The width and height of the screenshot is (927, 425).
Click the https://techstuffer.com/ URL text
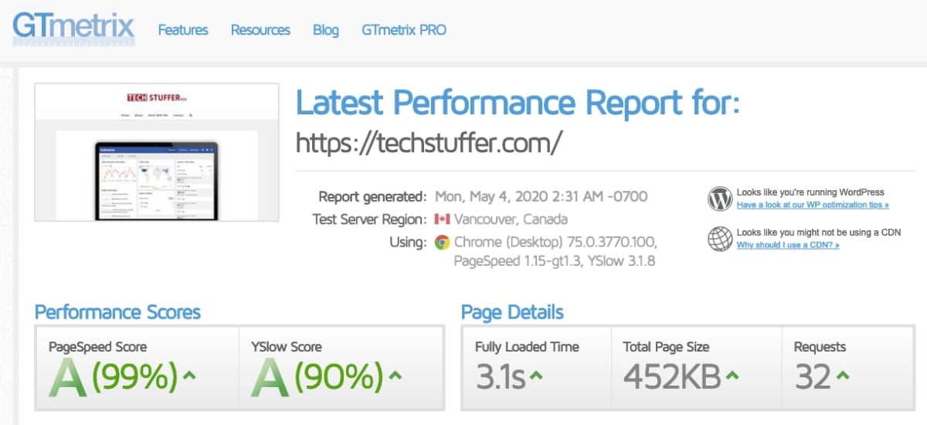[430, 141]
